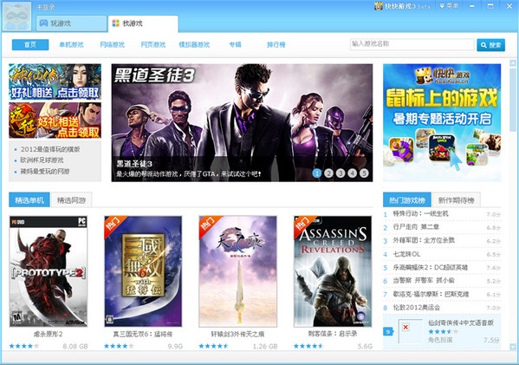Open the 菜单 dropdown in title bar
Image resolution: width=519 pixels, height=365 pixels.
coord(449,5)
